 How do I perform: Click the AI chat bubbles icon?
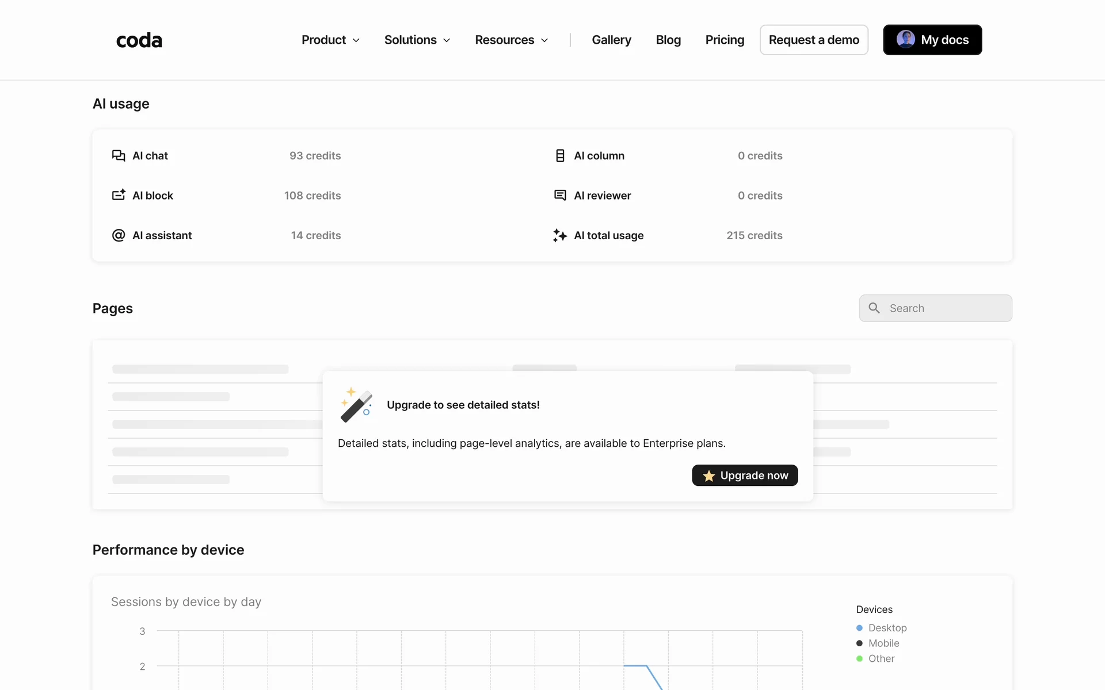pyautogui.click(x=119, y=156)
